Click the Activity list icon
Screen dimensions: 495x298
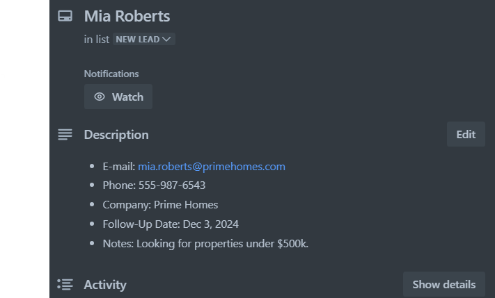tap(65, 284)
